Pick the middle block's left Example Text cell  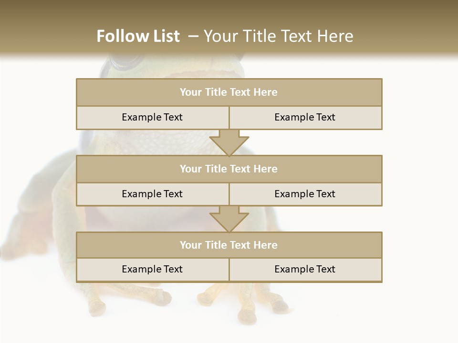click(x=153, y=194)
